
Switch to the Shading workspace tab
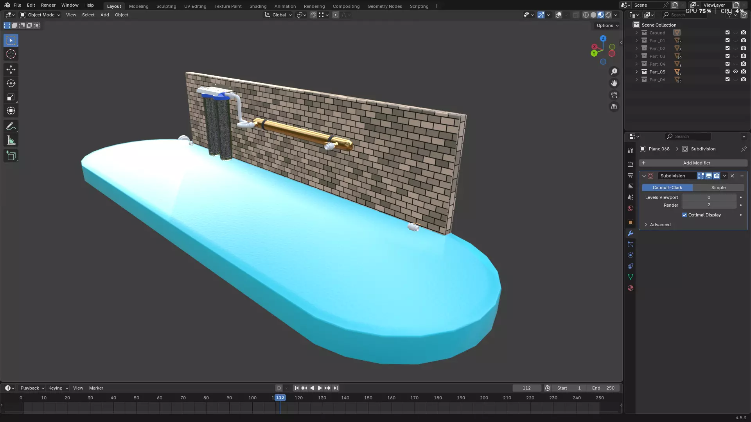coord(258,6)
